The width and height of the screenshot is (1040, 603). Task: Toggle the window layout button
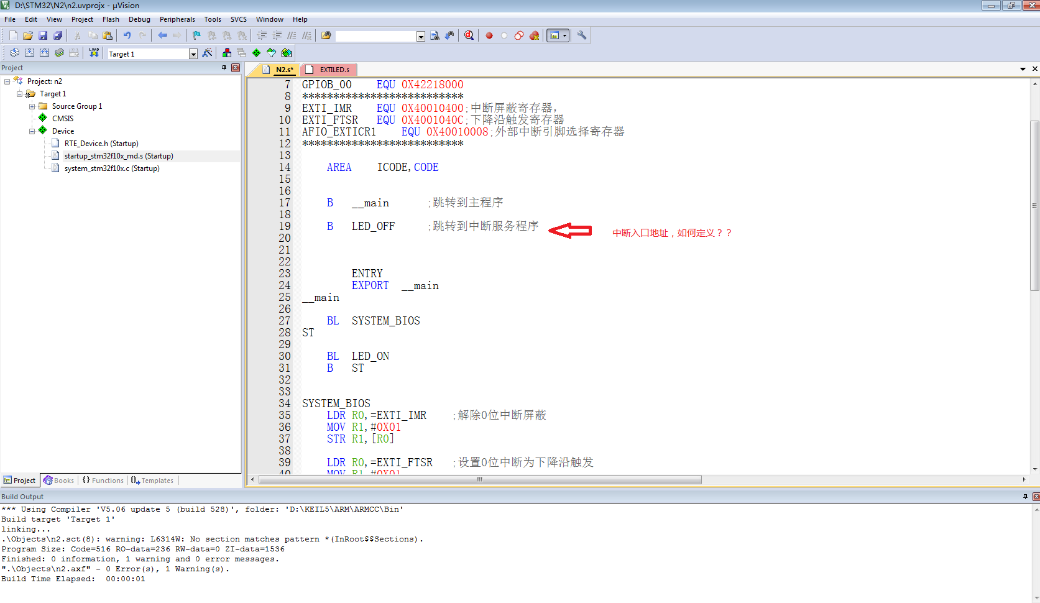tap(555, 35)
